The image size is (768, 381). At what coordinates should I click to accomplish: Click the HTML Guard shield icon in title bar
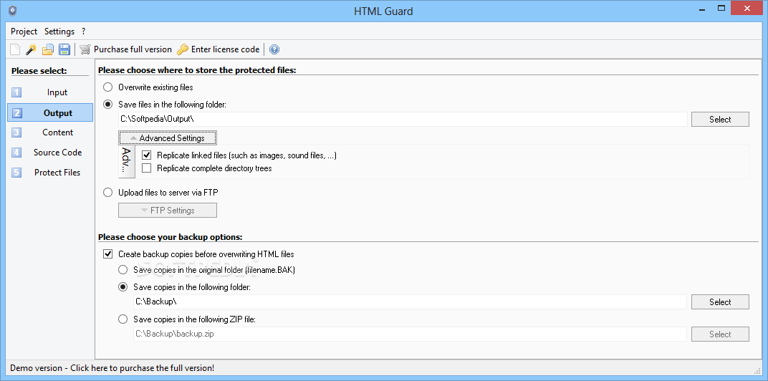pos(13,11)
